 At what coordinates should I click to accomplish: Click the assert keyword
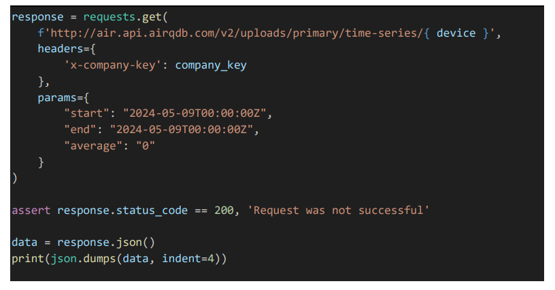[31, 211]
